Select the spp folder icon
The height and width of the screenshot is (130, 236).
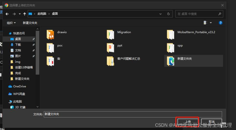coord(171,48)
